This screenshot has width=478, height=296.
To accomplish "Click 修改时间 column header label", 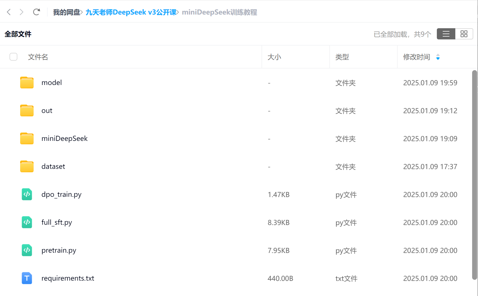I will coord(417,57).
